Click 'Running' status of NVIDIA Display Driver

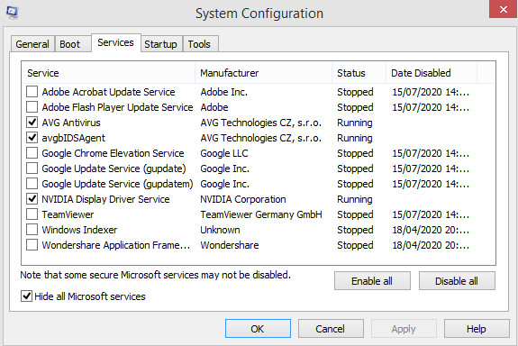point(355,199)
